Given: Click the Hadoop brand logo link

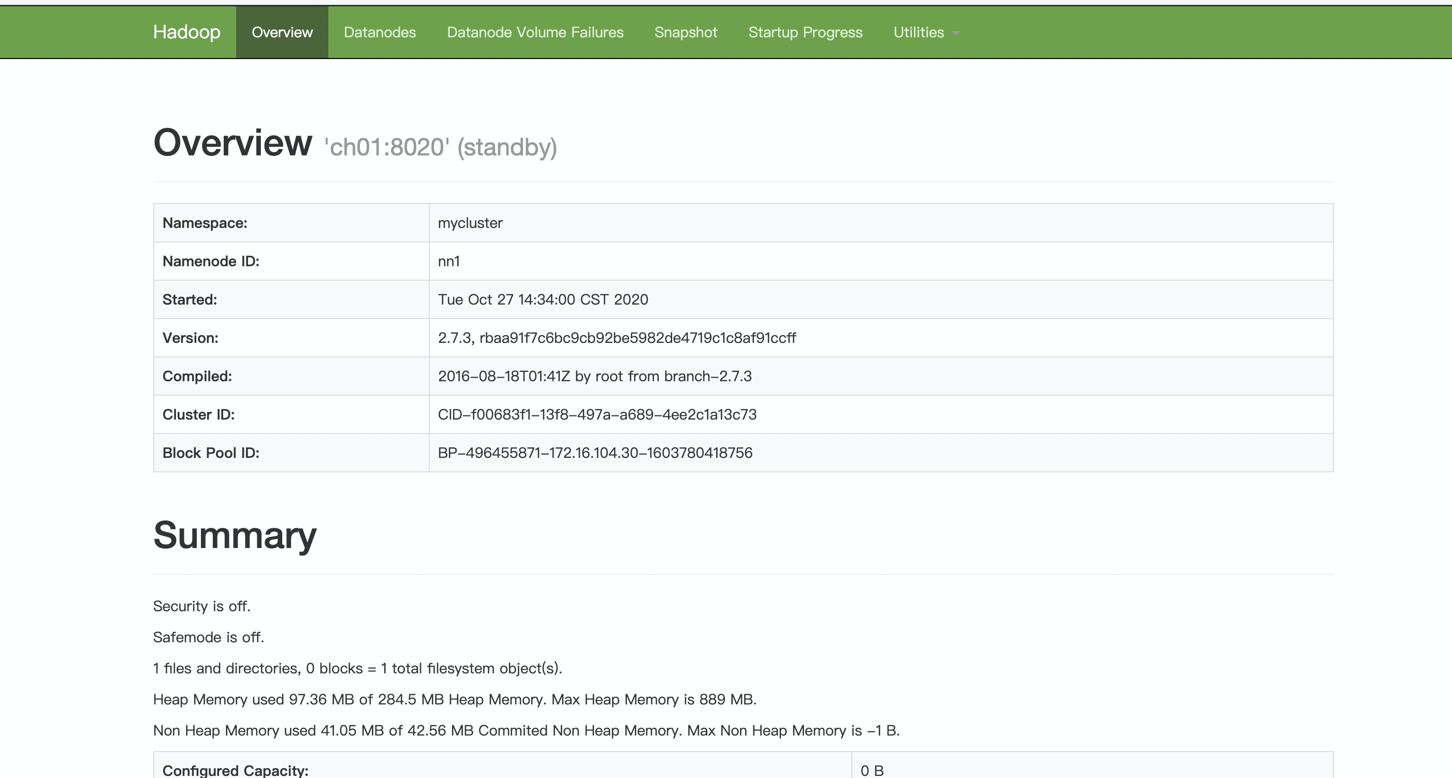Looking at the screenshot, I should coord(186,32).
